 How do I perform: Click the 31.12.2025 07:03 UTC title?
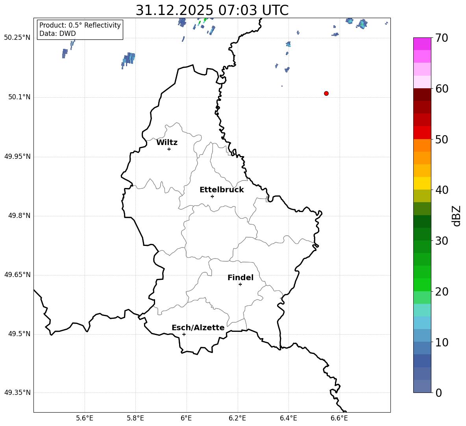(x=212, y=10)
